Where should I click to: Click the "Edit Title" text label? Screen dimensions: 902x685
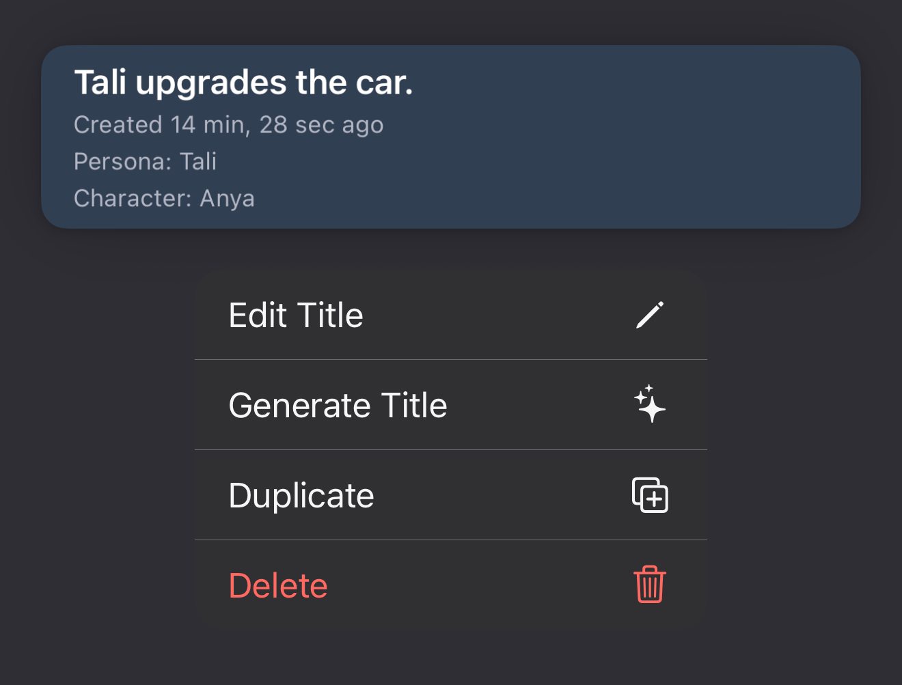(296, 316)
